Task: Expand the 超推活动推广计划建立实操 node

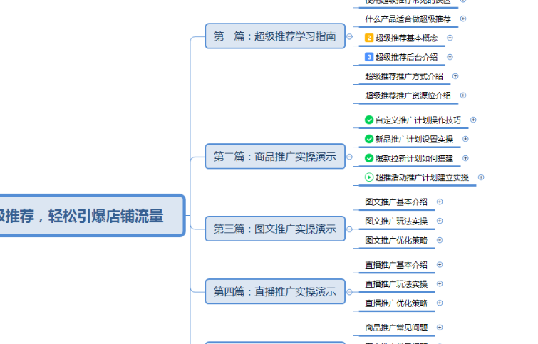Action: pyautogui.click(x=481, y=177)
